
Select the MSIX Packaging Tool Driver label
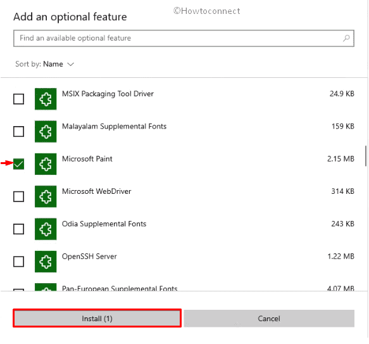[x=108, y=94]
